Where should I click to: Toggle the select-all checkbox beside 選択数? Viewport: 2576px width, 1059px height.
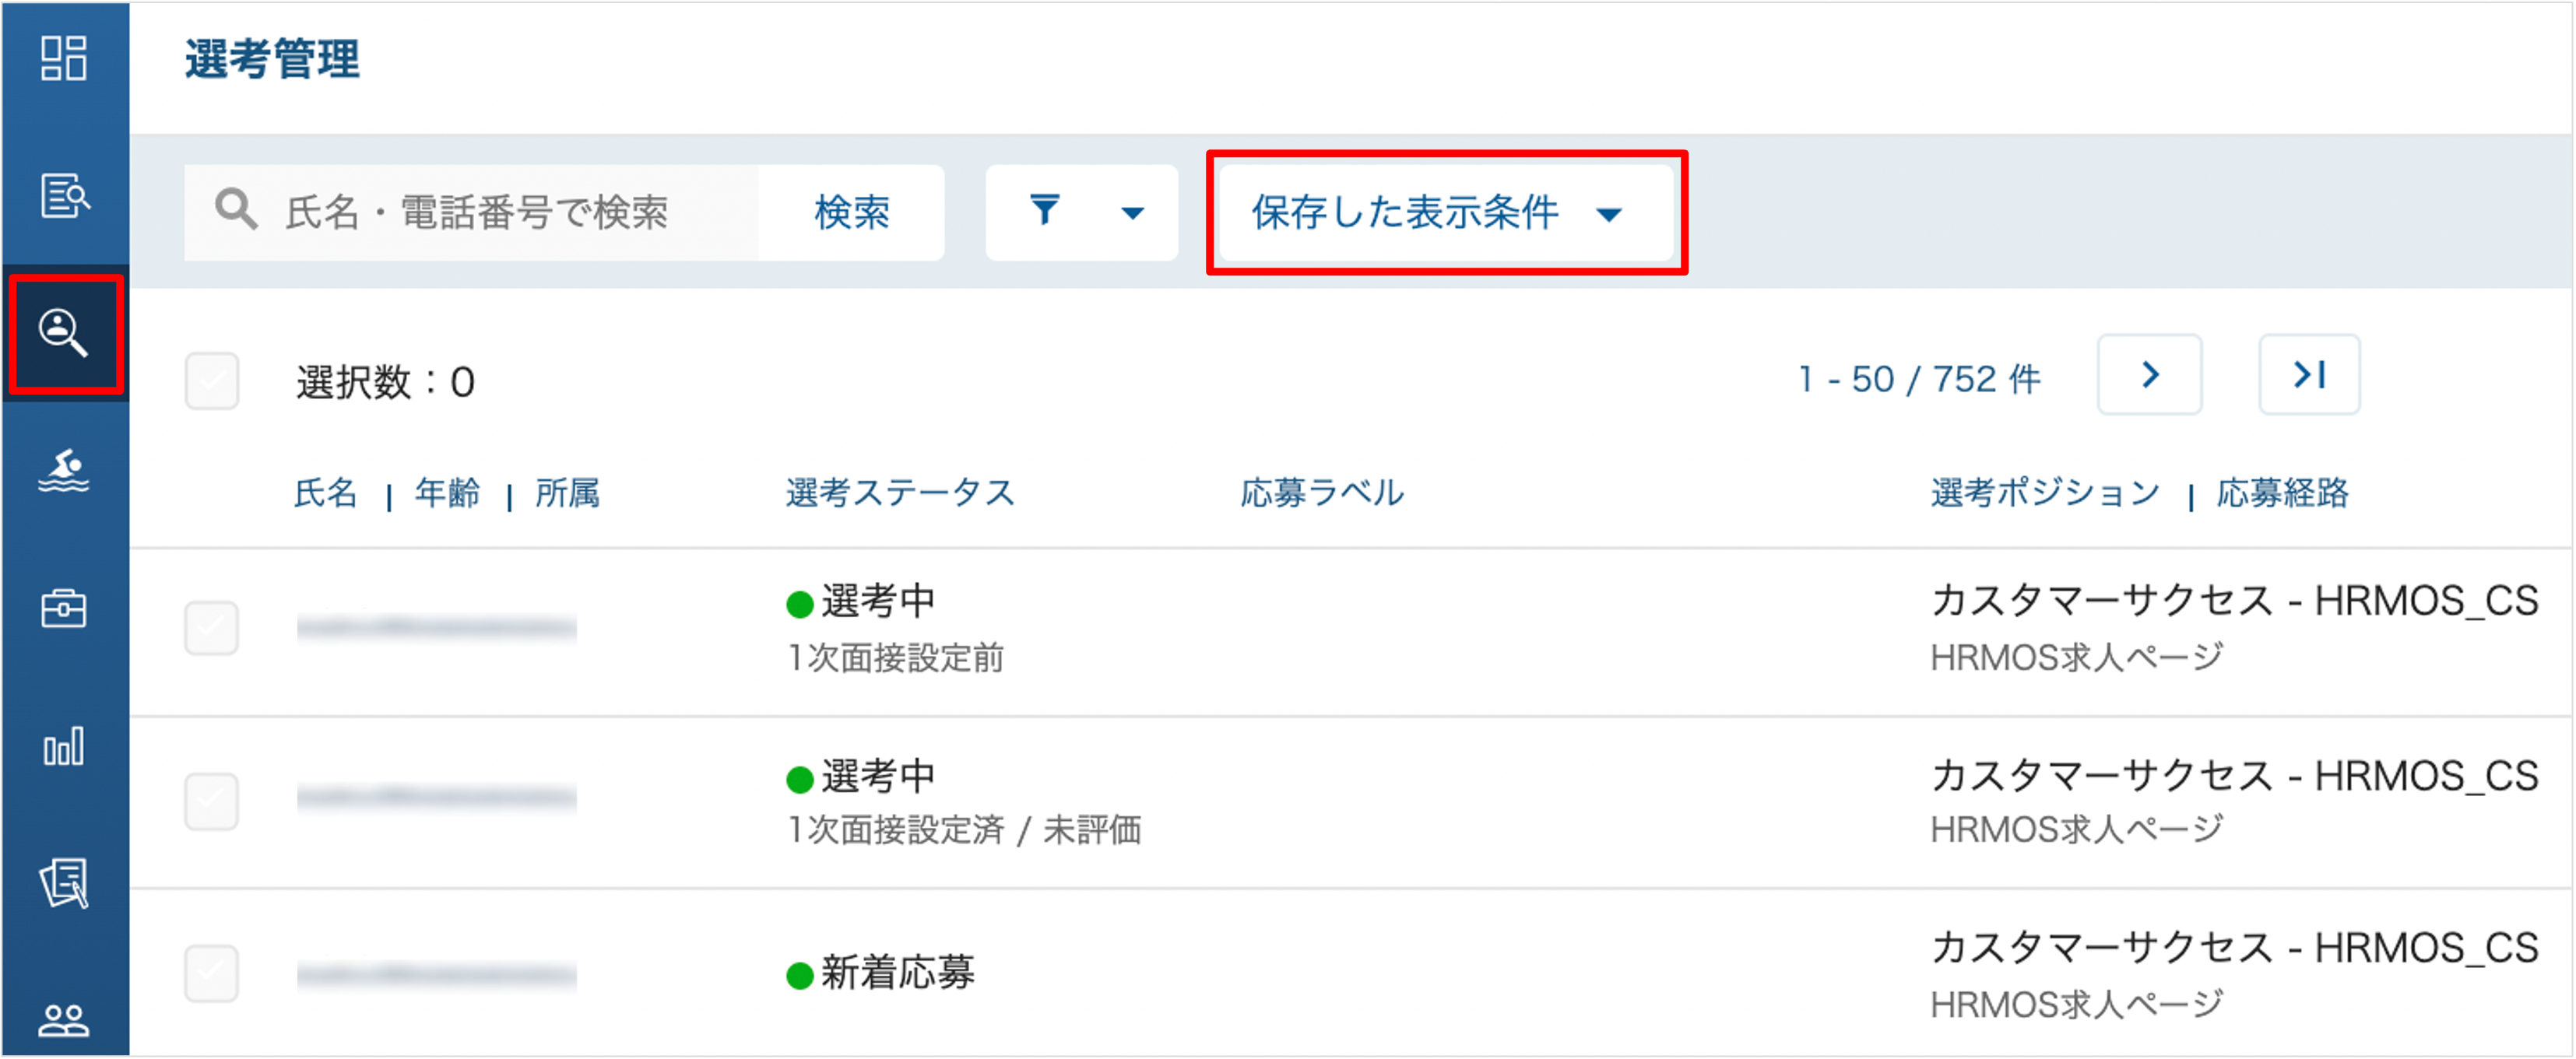(212, 380)
